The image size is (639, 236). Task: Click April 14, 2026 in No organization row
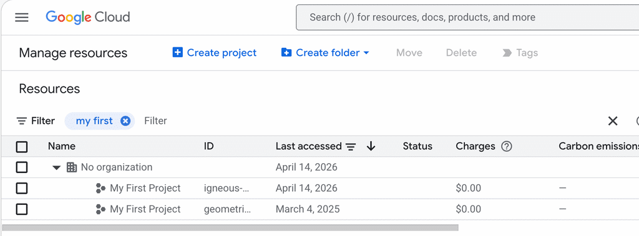click(306, 168)
